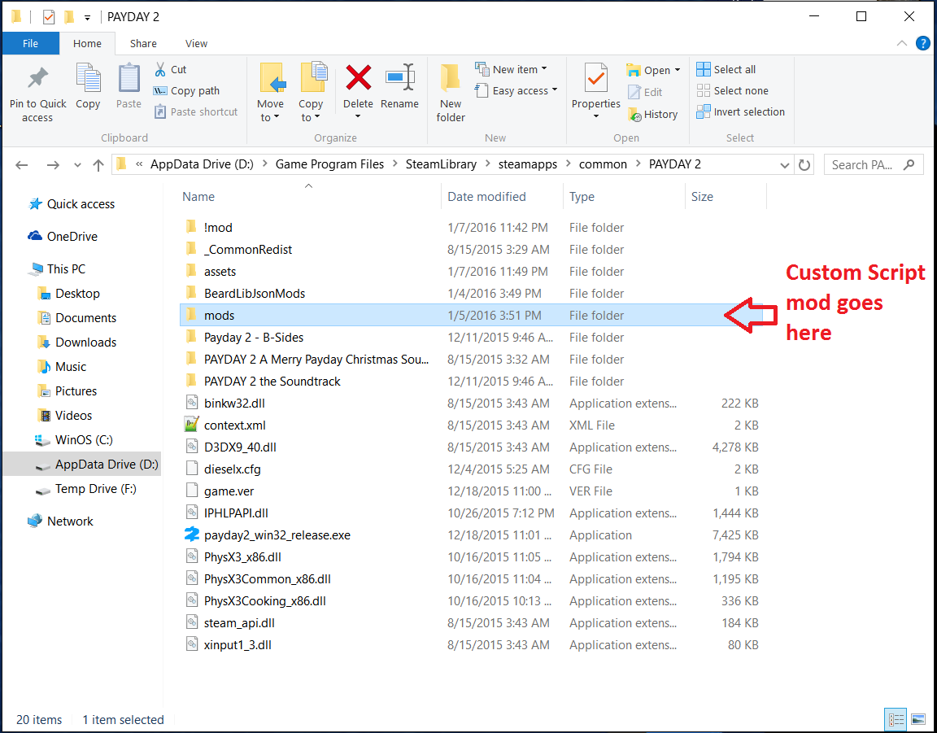Click steamapps in address breadcrumb

point(528,164)
